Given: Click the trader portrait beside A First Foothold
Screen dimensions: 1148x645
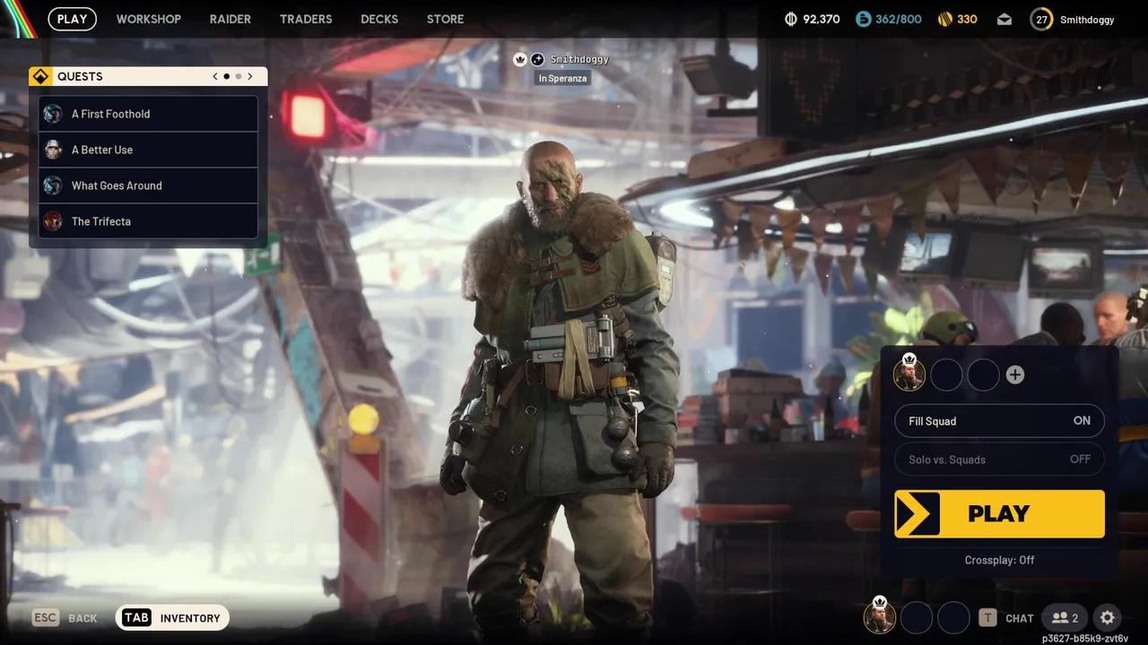Looking at the screenshot, I should 53,114.
